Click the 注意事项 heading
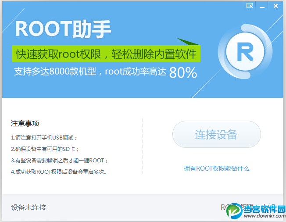The image size is (286, 222). coord(25,123)
